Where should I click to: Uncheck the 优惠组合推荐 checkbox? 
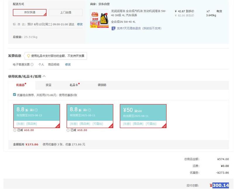pos(15,95)
